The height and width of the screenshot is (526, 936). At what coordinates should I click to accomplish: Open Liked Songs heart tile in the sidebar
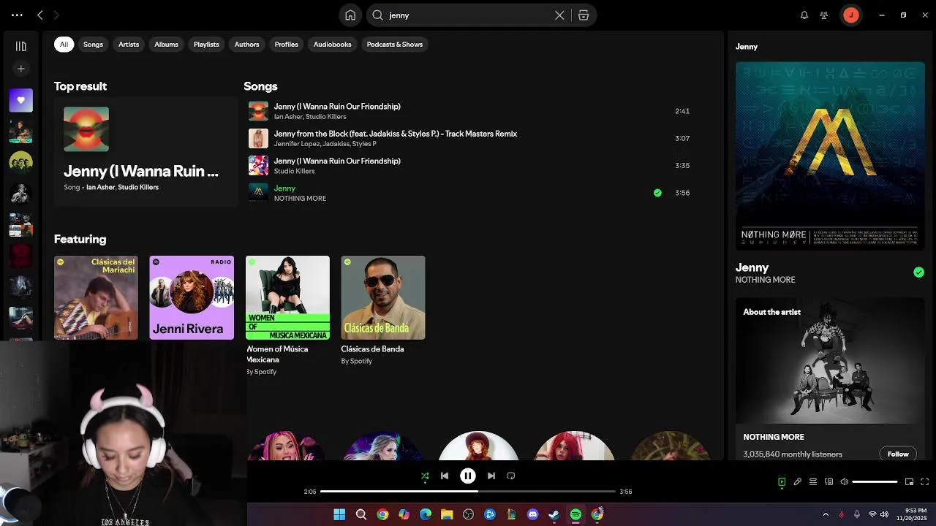coord(20,100)
